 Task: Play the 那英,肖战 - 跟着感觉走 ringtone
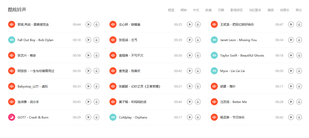pyautogui.click(x=88, y=24)
